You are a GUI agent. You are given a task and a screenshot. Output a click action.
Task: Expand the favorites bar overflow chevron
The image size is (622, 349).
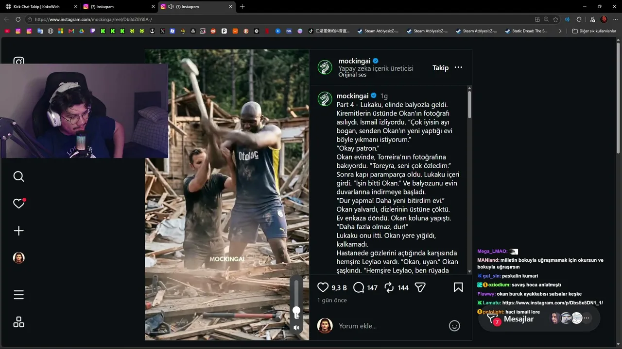click(x=560, y=31)
